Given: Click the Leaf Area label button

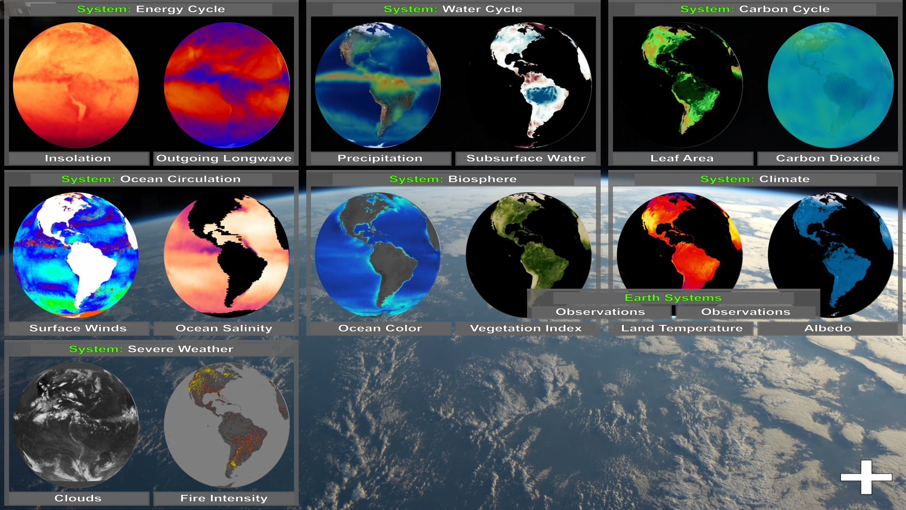Looking at the screenshot, I should [x=682, y=158].
